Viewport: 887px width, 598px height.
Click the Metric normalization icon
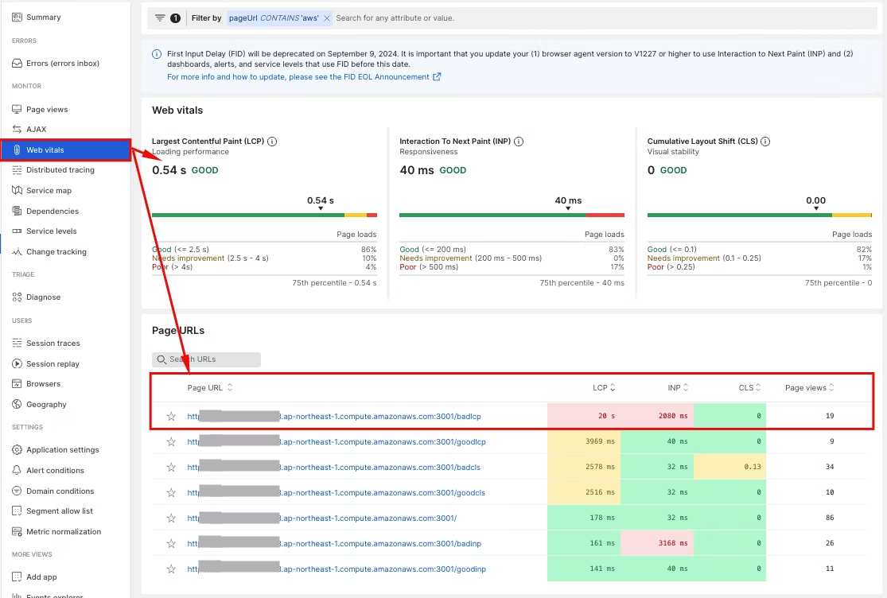(x=17, y=532)
